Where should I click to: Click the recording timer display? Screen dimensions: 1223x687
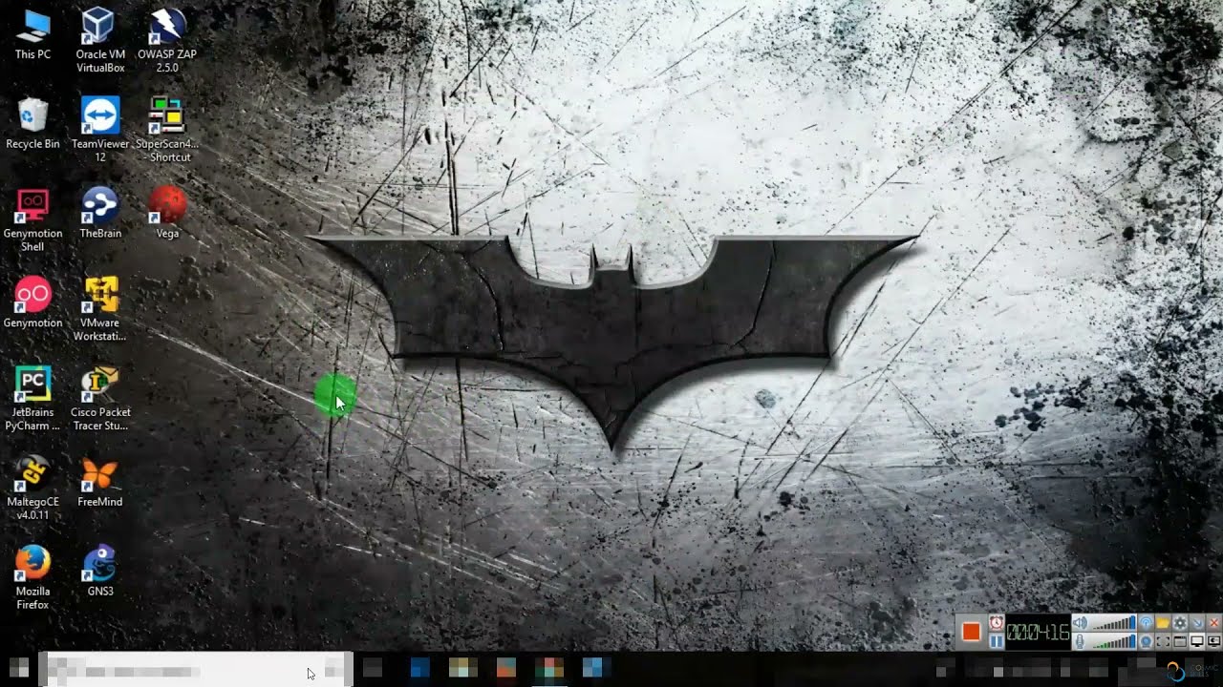tap(1038, 632)
